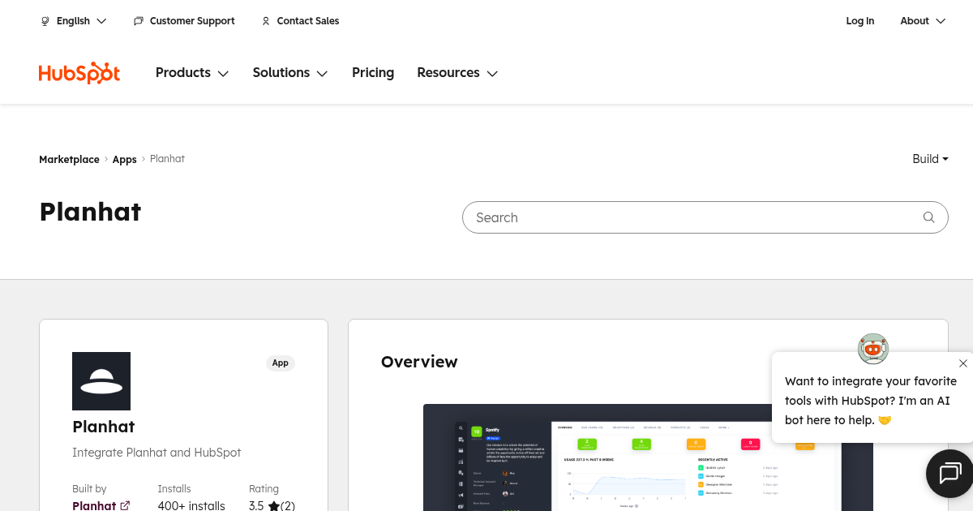Click the rating star icon

[x=274, y=505]
